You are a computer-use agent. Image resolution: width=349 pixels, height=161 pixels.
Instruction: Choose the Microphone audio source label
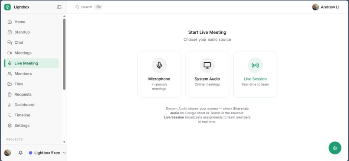(x=159, y=79)
